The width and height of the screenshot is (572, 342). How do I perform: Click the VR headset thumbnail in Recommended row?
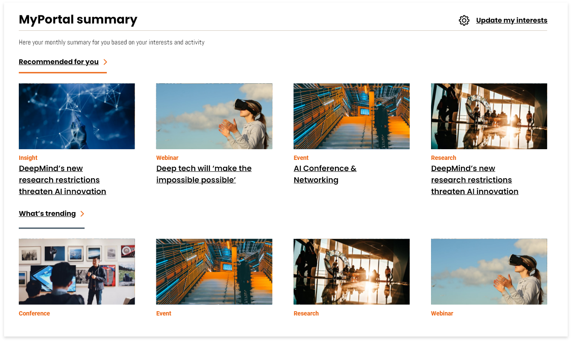point(214,116)
